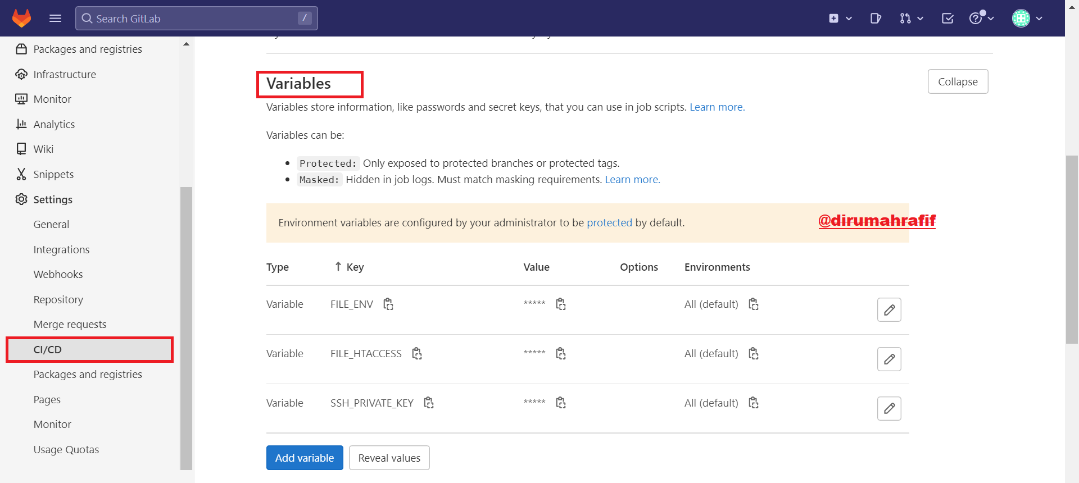Click the GitLab fox logo
The width and height of the screenshot is (1079, 483).
(x=21, y=18)
